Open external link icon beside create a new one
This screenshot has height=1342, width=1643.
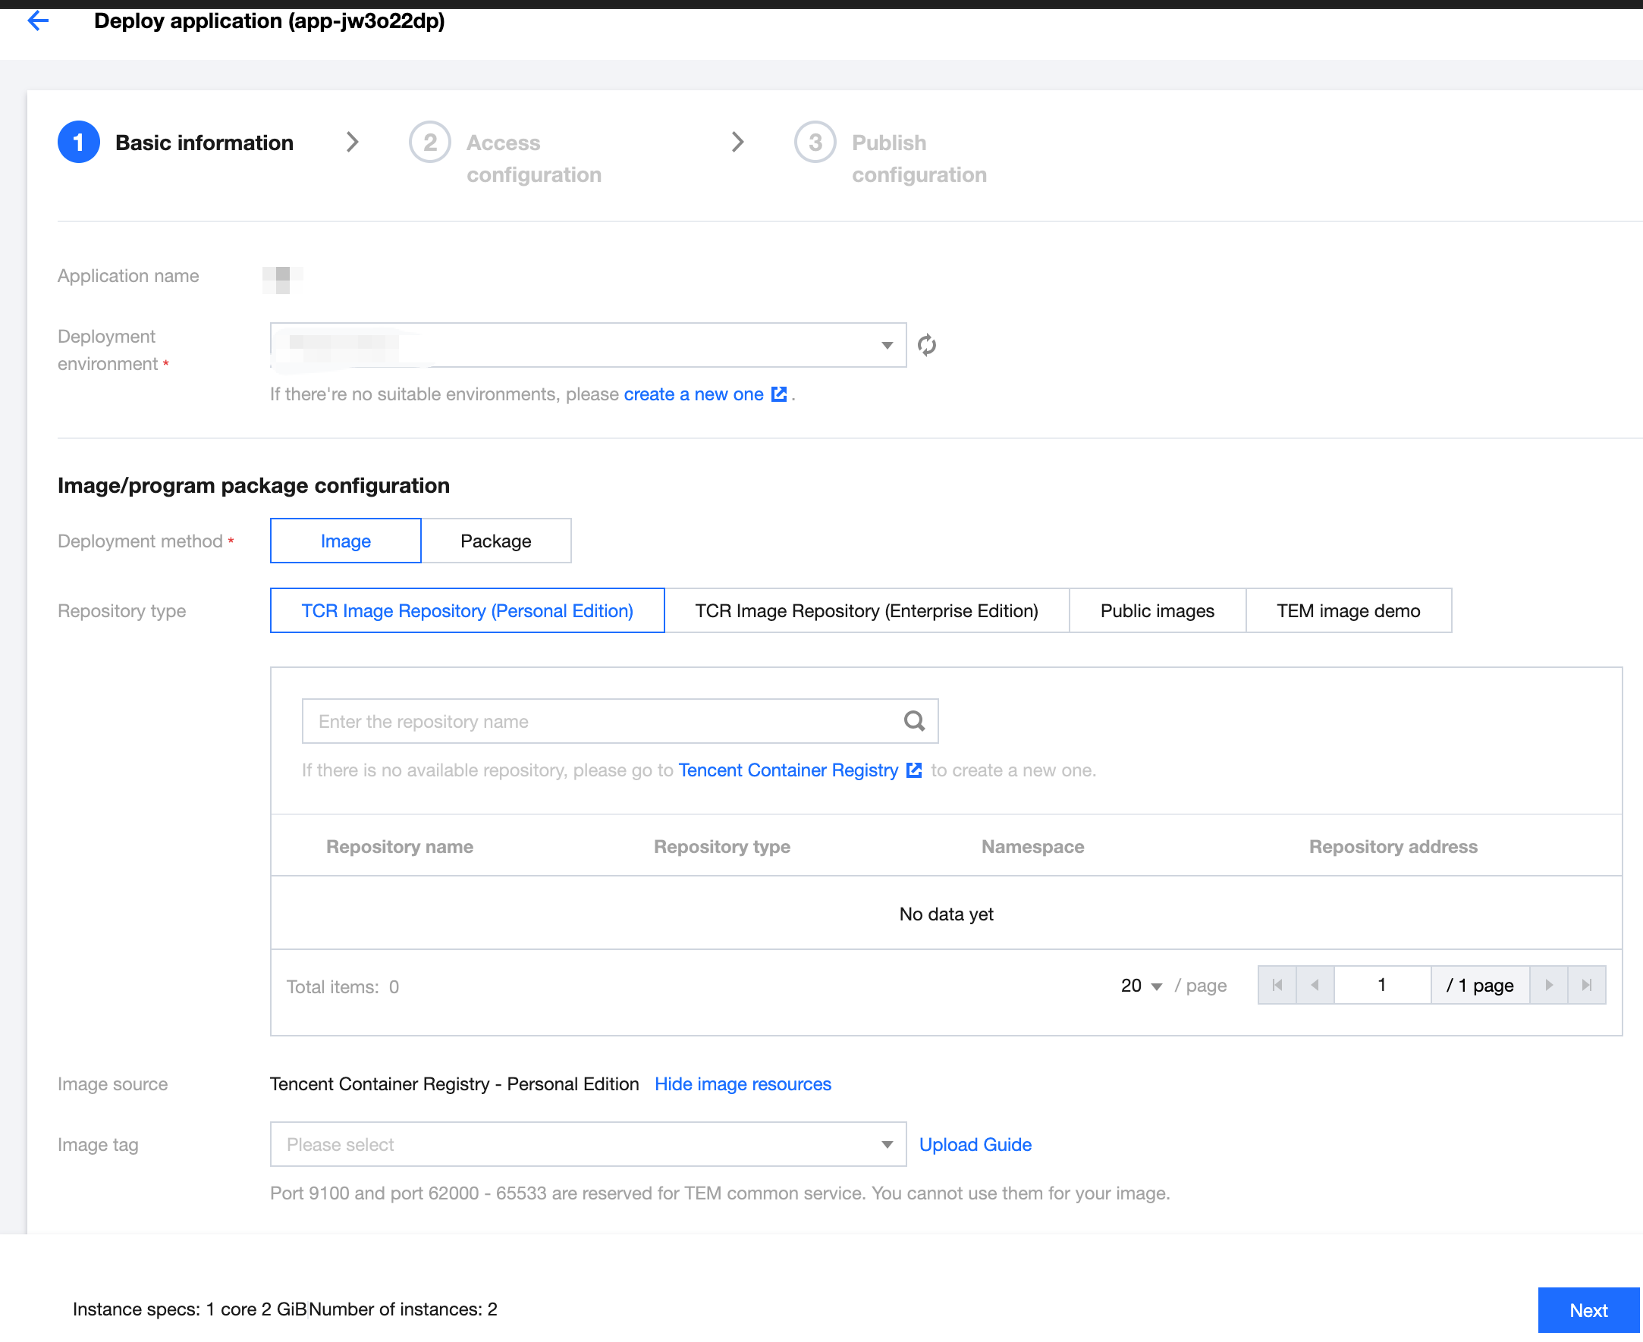779,394
